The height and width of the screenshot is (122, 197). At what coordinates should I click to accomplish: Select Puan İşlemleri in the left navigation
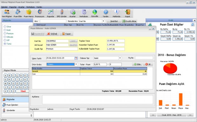15,105
